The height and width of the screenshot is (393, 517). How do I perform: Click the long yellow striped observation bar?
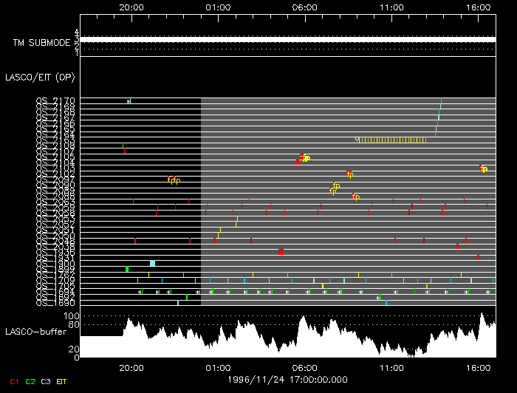(391, 139)
